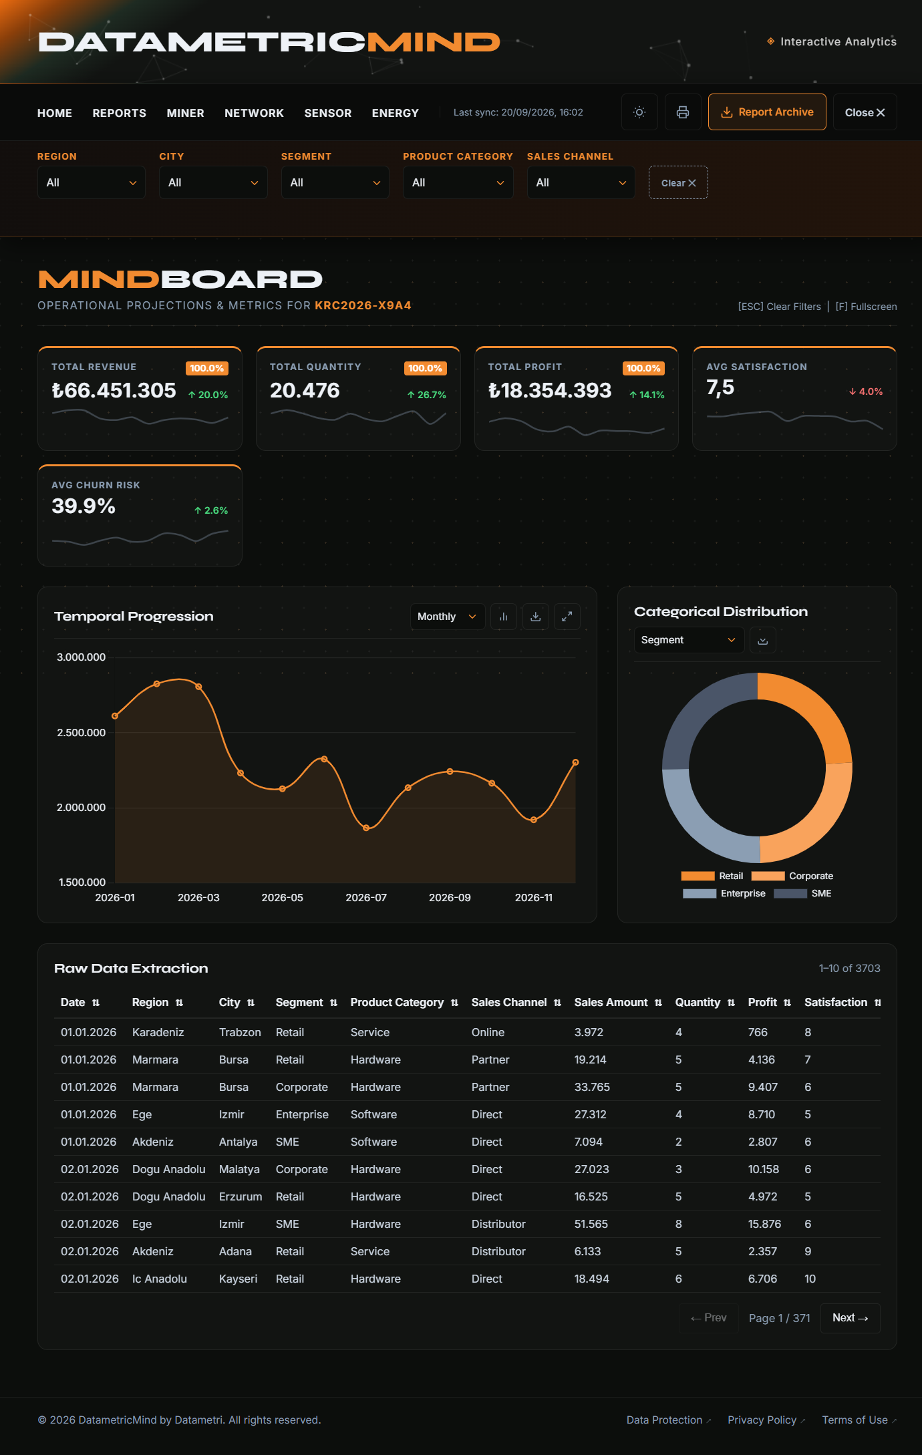Click the [F] Fullscreen shortcut text
922x1455 pixels.
pos(866,307)
